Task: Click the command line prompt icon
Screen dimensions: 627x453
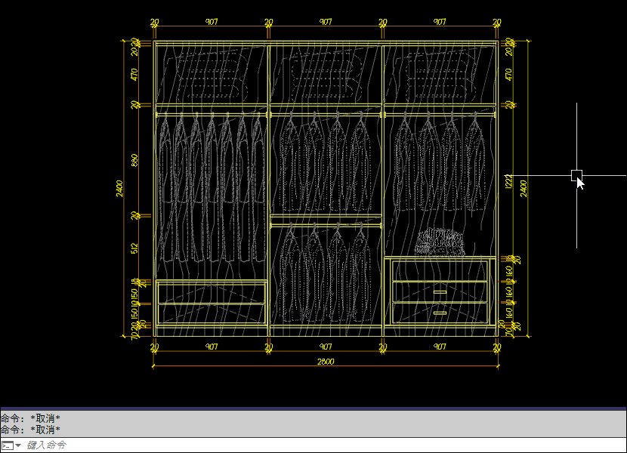Action: pyautogui.click(x=7, y=445)
